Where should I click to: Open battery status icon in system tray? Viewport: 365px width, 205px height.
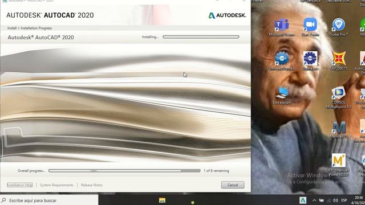[322, 200]
